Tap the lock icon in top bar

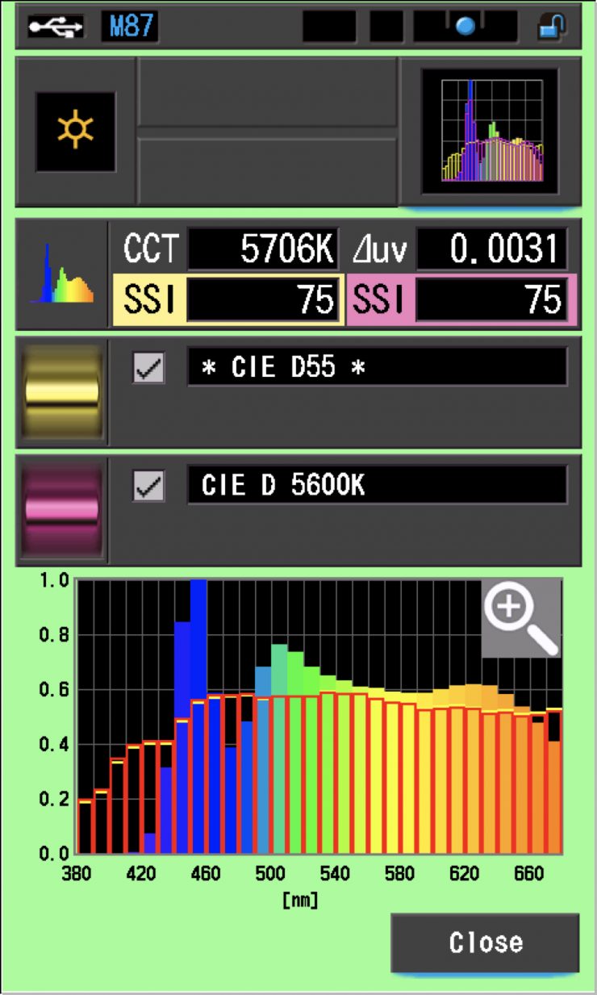pyautogui.click(x=552, y=27)
